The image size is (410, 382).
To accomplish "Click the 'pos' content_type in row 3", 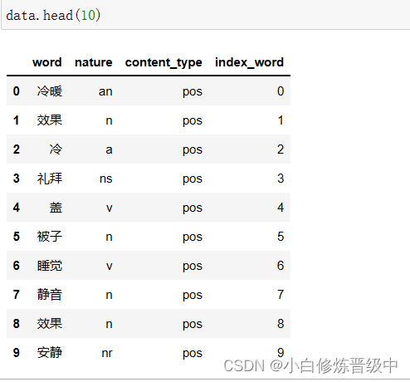I will [193, 179].
